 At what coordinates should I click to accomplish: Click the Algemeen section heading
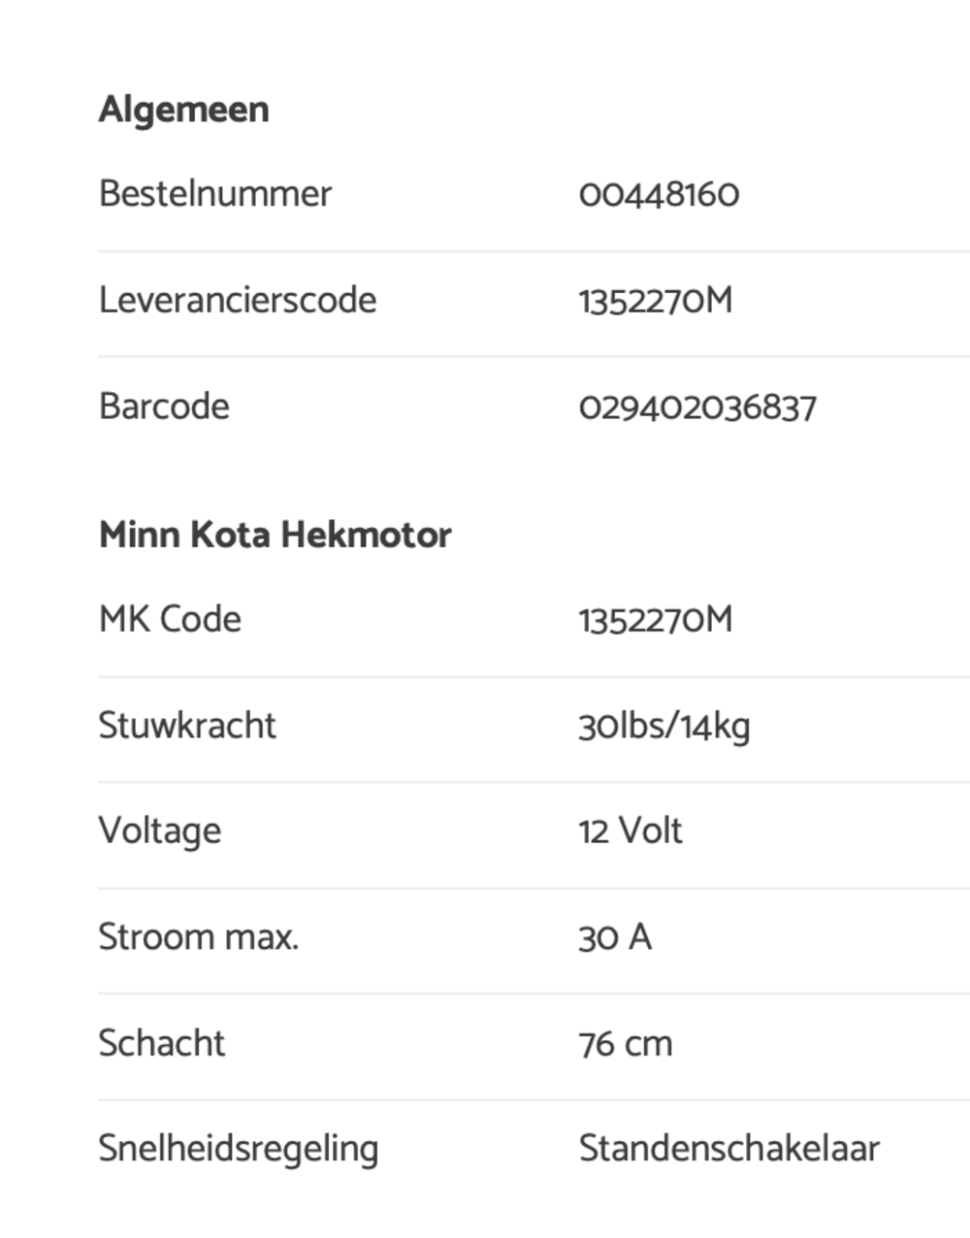tap(183, 110)
